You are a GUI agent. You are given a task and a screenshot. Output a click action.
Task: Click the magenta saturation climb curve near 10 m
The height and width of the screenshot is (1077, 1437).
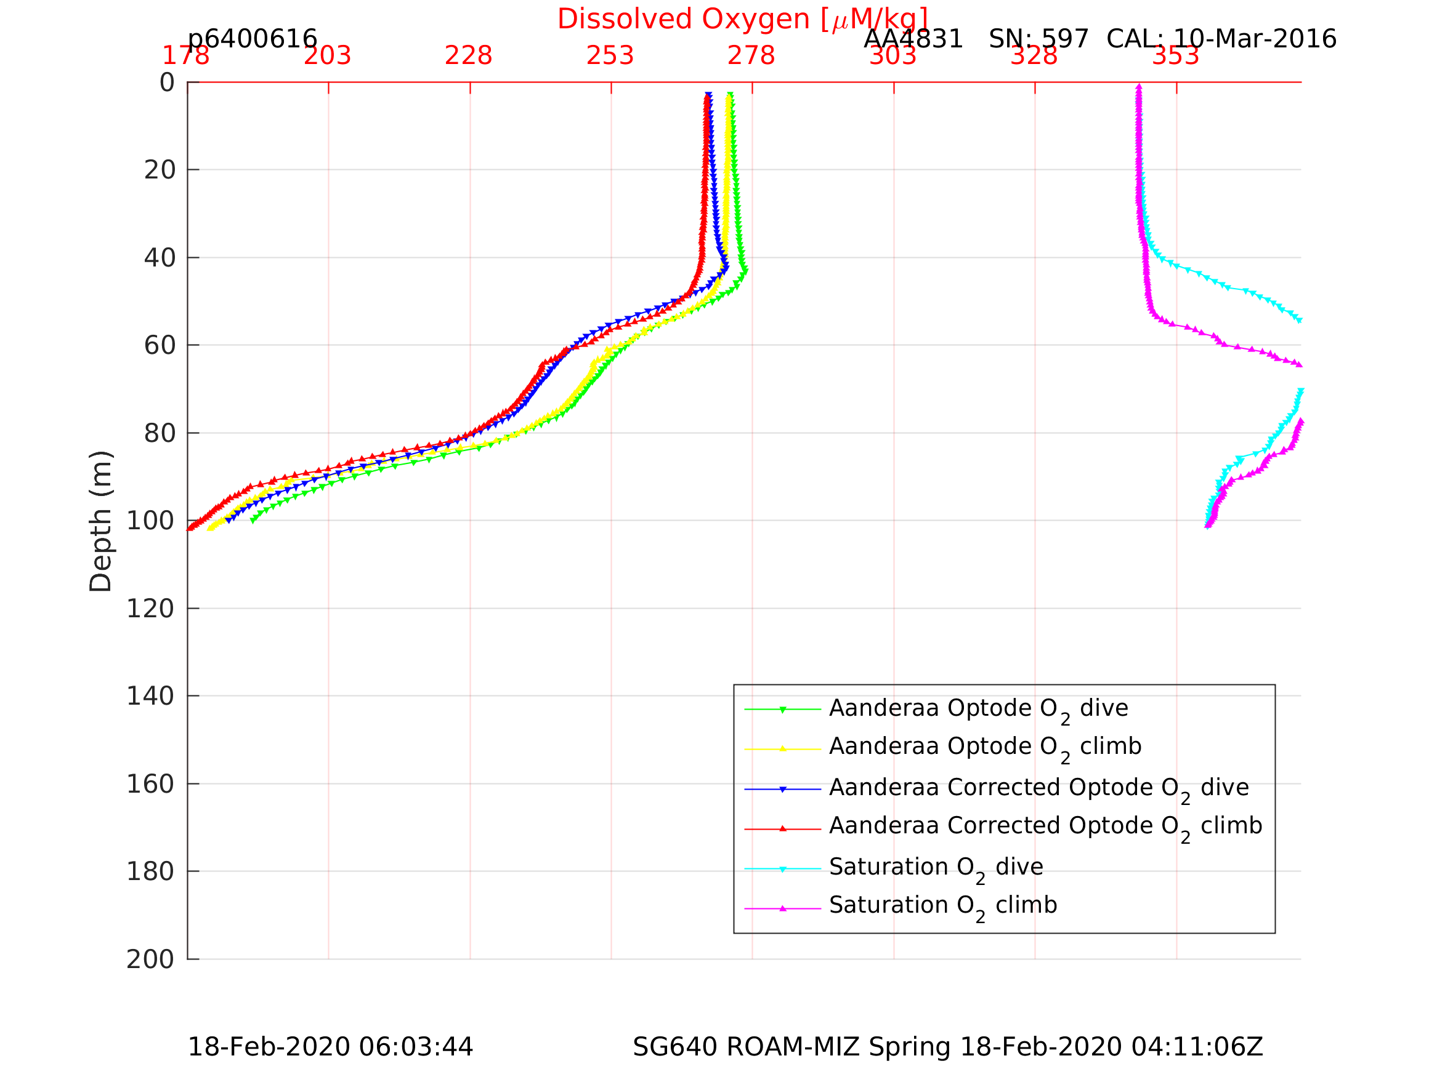tap(1138, 127)
